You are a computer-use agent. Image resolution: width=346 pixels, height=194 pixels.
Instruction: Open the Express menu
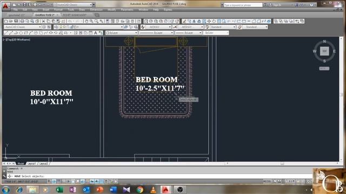coord(168,10)
